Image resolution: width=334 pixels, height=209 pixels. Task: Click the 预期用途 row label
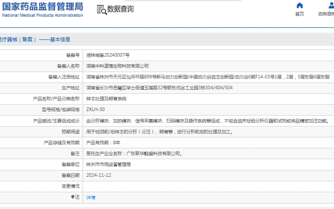(x=70, y=132)
